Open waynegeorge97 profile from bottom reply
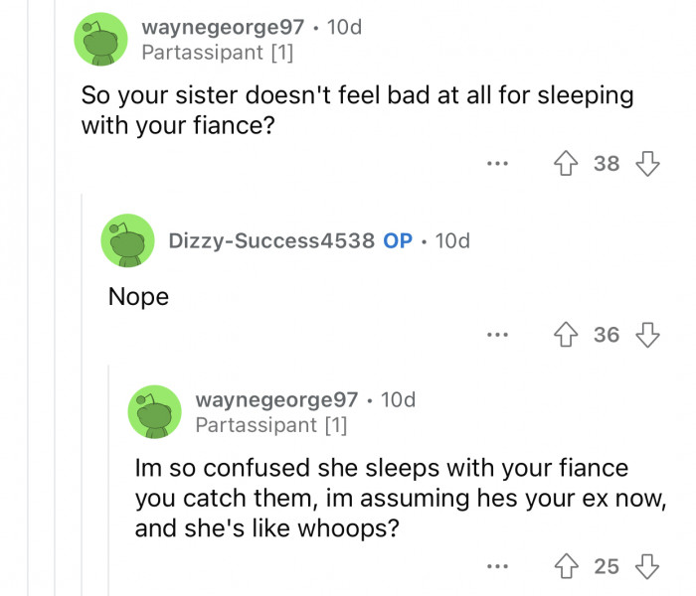This screenshot has height=596, width=696. pyautogui.click(x=276, y=400)
